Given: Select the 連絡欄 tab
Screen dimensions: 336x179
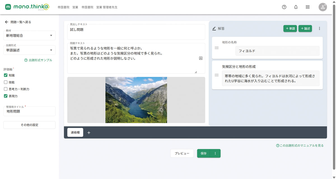Looking at the screenshot, I should pos(75,132).
